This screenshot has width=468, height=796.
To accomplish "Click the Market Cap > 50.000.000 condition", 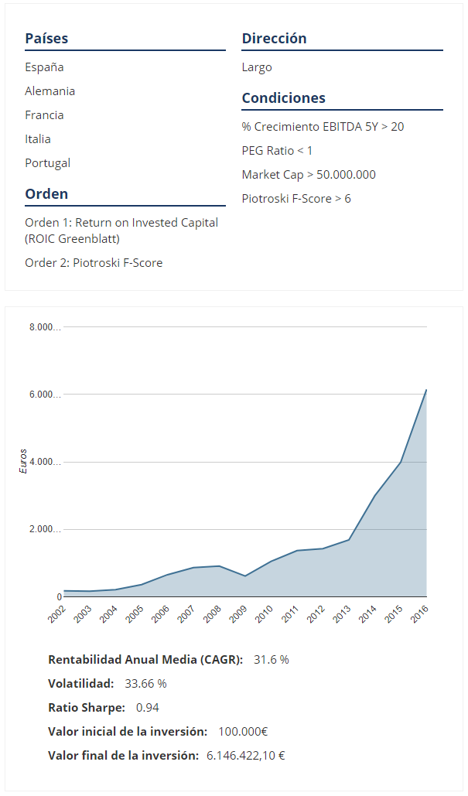I will [x=309, y=175].
